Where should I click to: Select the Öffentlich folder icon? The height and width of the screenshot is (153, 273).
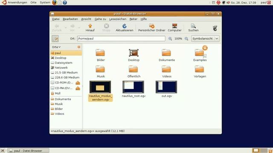click(133, 69)
